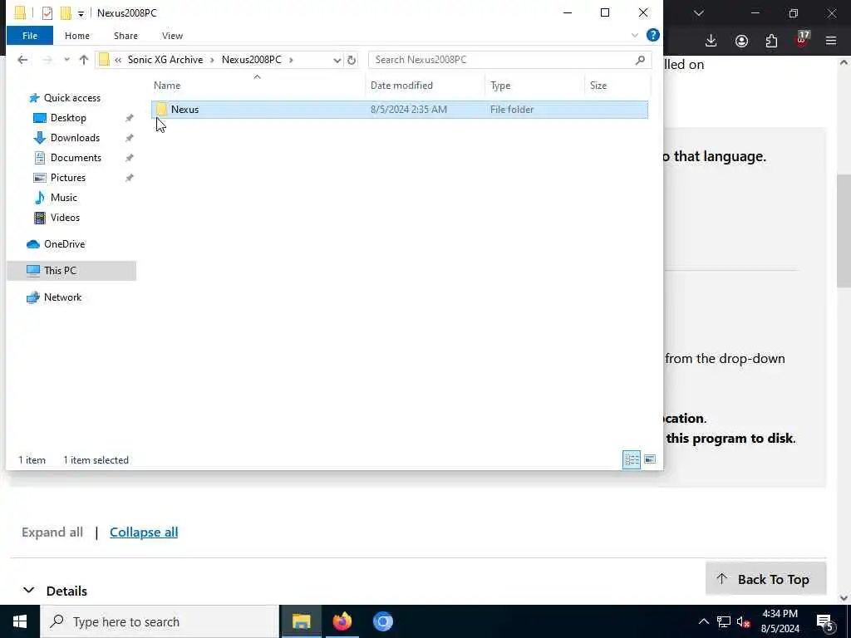Screen dimensions: 851x638
Task: Open Downloads in the navigation pane
Action: (x=75, y=138)
